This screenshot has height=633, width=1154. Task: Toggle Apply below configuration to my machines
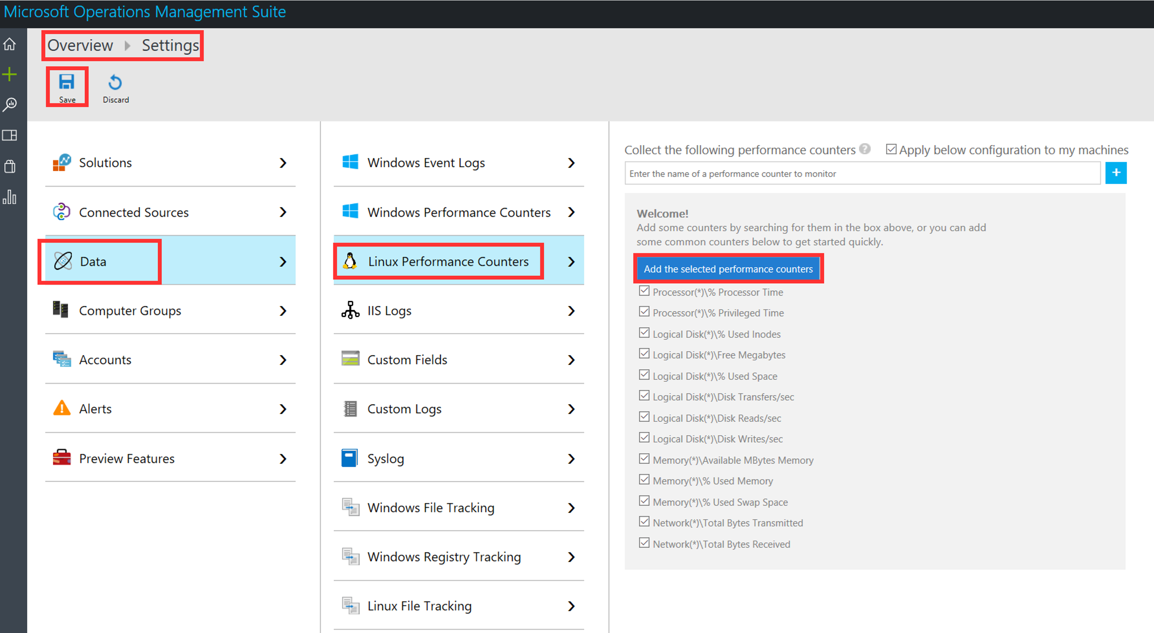[x=891, y=149]
